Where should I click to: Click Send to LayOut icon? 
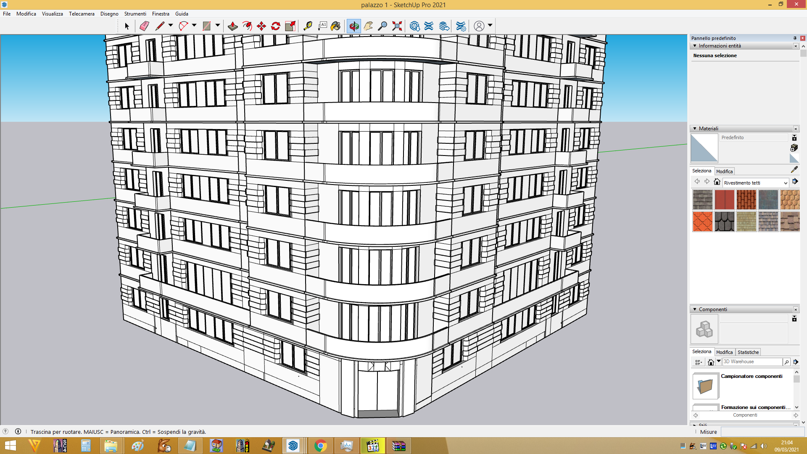click(x=444, y=26)
